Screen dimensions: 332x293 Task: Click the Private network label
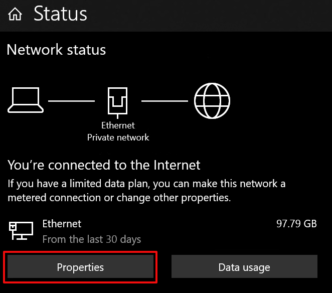pos(118,137)
